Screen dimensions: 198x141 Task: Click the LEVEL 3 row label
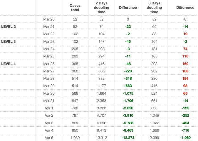(9, 41)
